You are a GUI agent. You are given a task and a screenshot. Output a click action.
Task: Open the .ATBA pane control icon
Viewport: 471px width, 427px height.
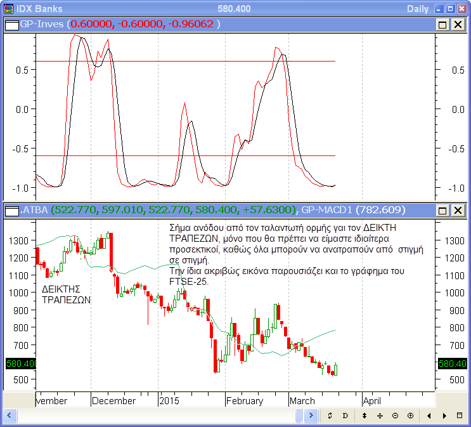click(12, 211)
